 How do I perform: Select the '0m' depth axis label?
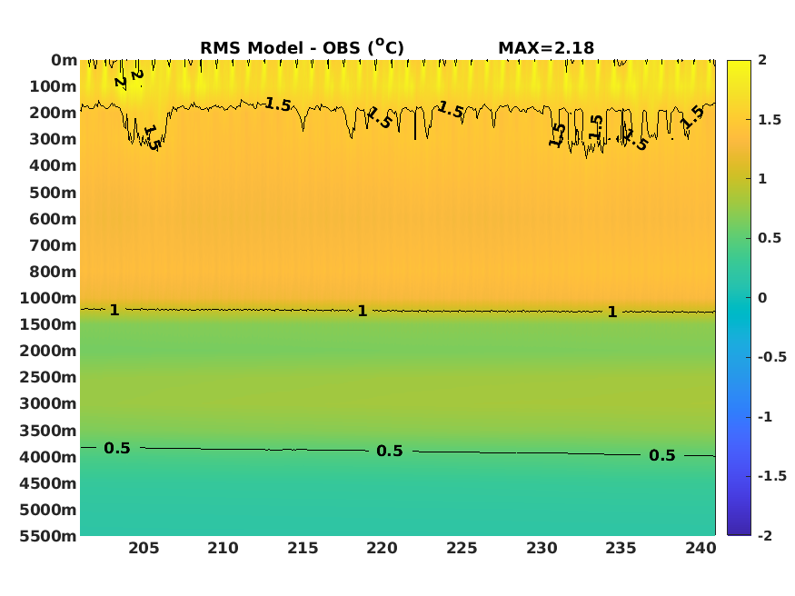tap(64, 60)
